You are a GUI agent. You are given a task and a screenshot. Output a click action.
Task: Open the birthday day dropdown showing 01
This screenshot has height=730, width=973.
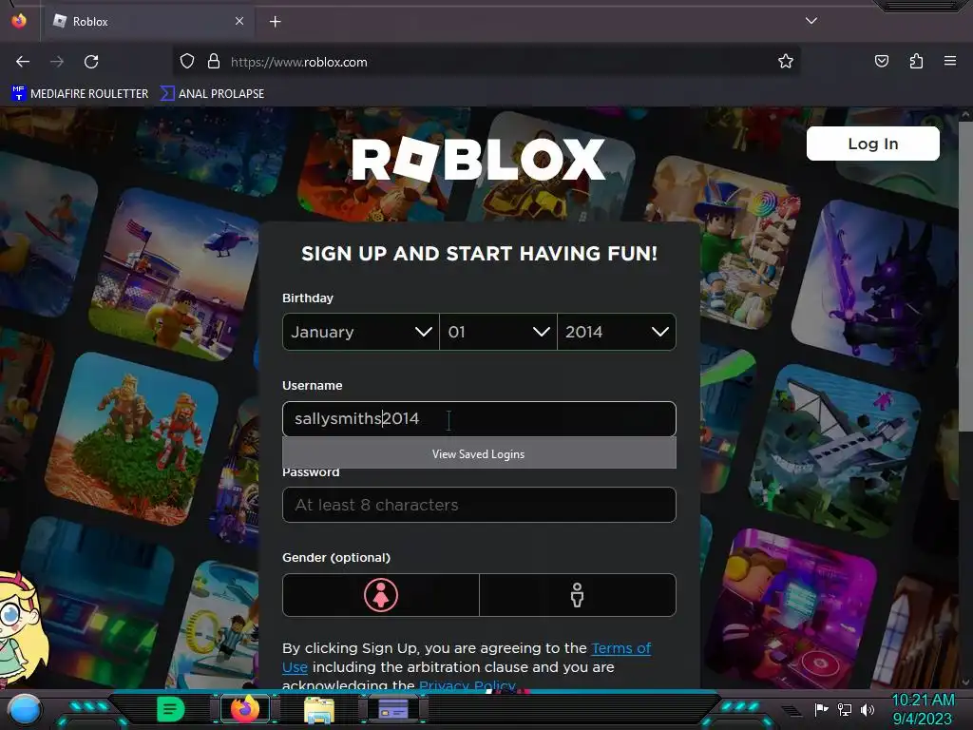tap(498, 332)
